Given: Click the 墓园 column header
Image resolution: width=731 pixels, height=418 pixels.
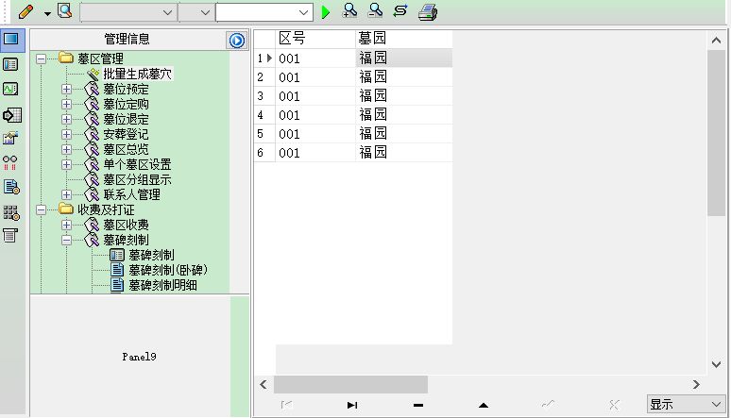Looking at the screenshot, I should 403,38.
